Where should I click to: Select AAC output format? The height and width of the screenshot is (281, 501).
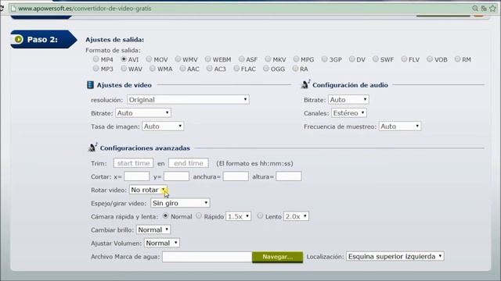point(182,68)
